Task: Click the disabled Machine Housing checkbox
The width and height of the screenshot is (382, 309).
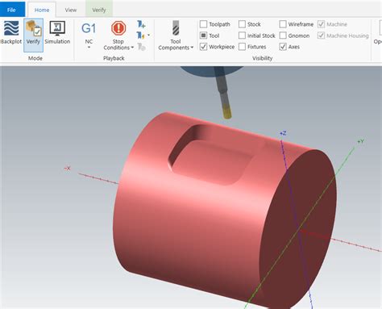Action: (x=321, y=35)
